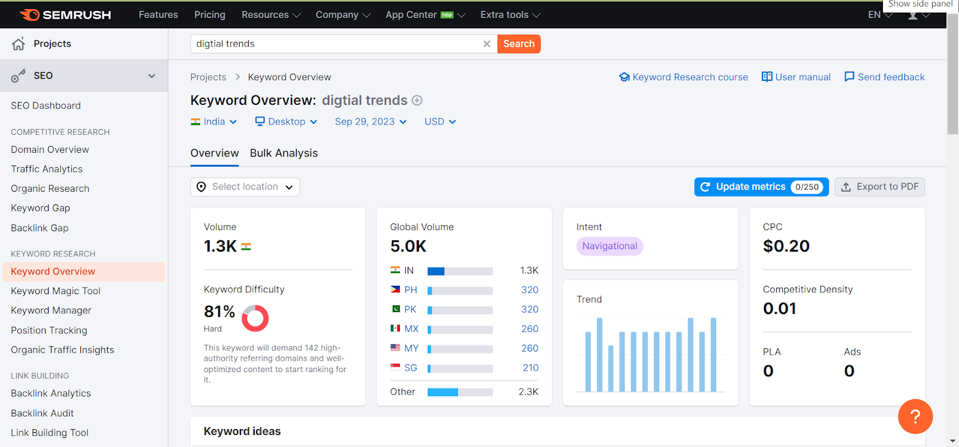Click the User manual book icon
This screenshot has width=959, height=447.
pyautogui.click(x=767, y=77)
